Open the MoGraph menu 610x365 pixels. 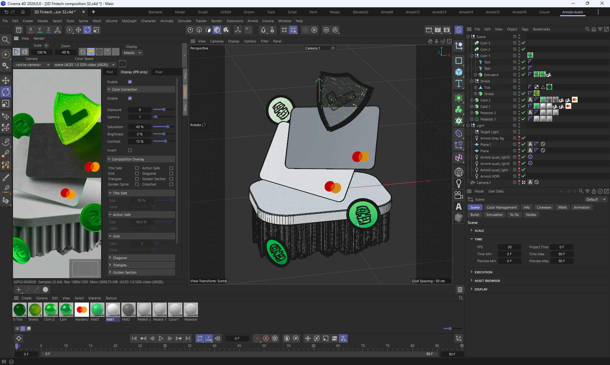pos(129,21)
